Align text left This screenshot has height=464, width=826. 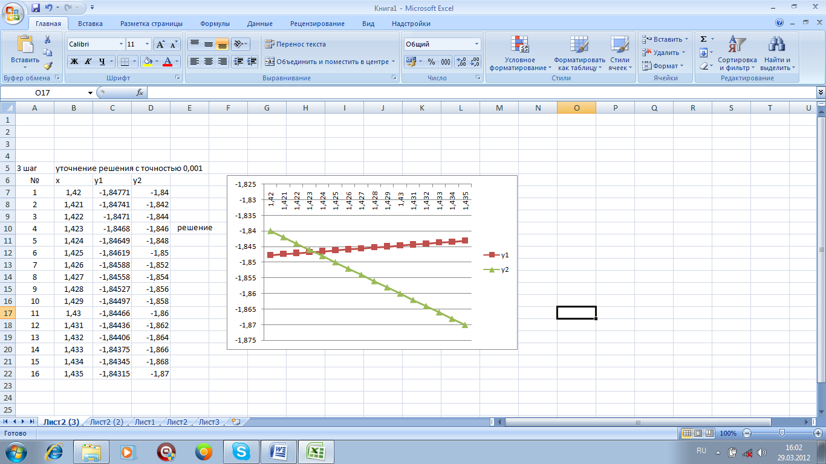click(195, 62)
